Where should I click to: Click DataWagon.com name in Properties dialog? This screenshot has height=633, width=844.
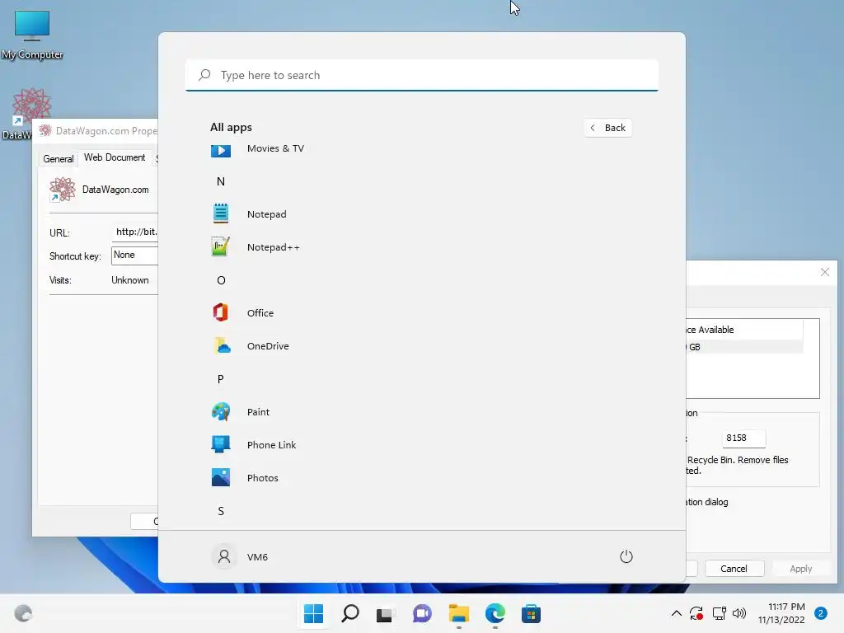point(115,190)
